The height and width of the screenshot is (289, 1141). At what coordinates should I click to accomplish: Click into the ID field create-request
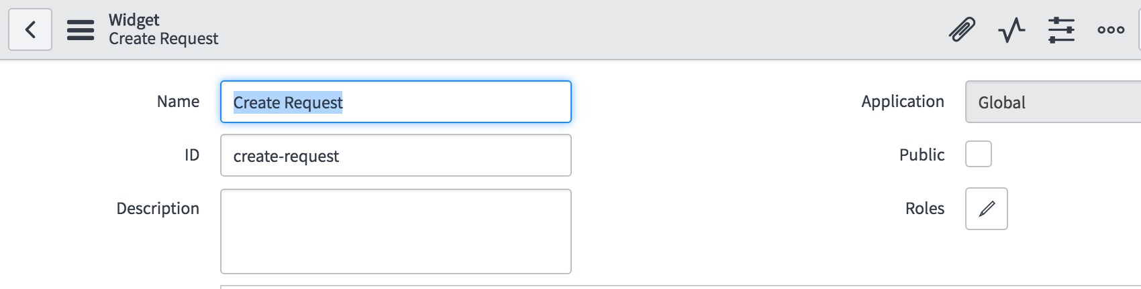(396, 155)
